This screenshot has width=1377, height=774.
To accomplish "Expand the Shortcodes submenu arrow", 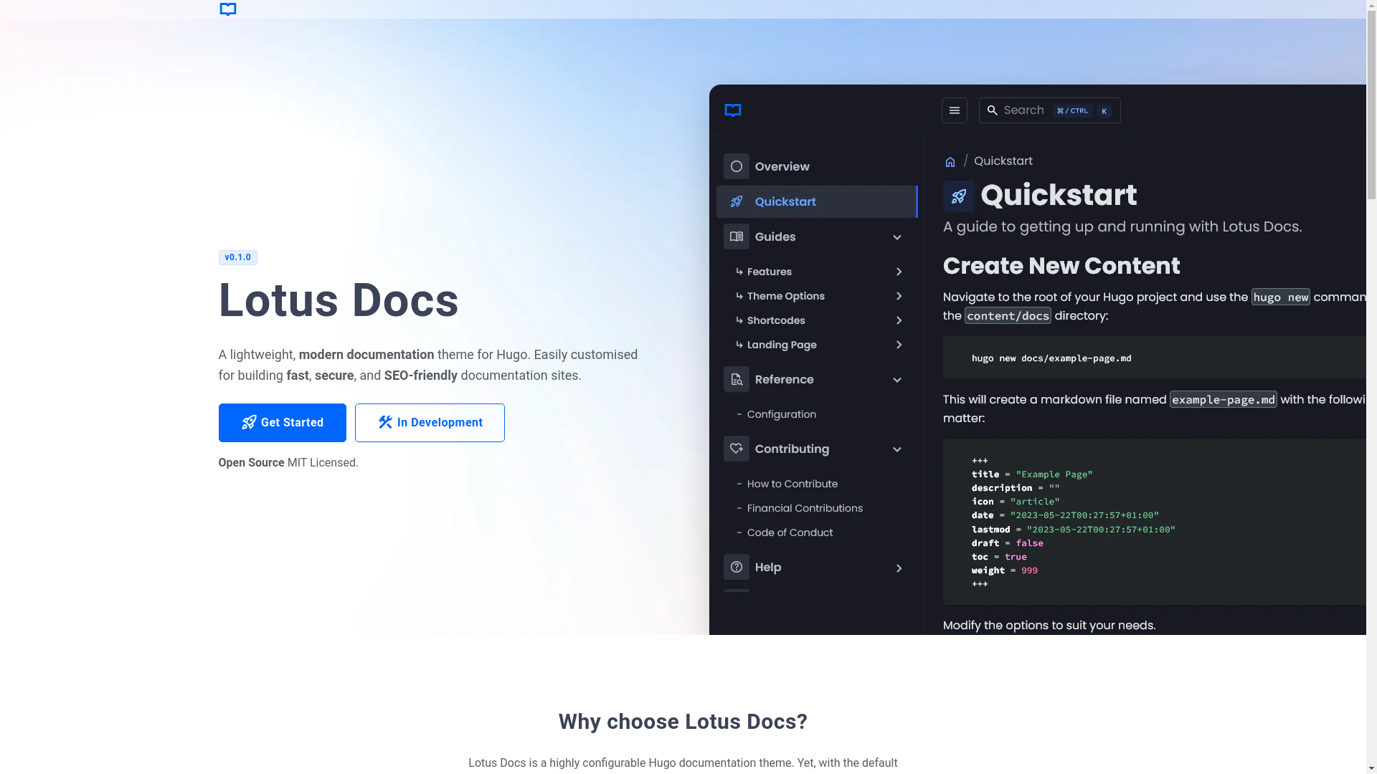I will pyautogui.click(x=899, y=320).
